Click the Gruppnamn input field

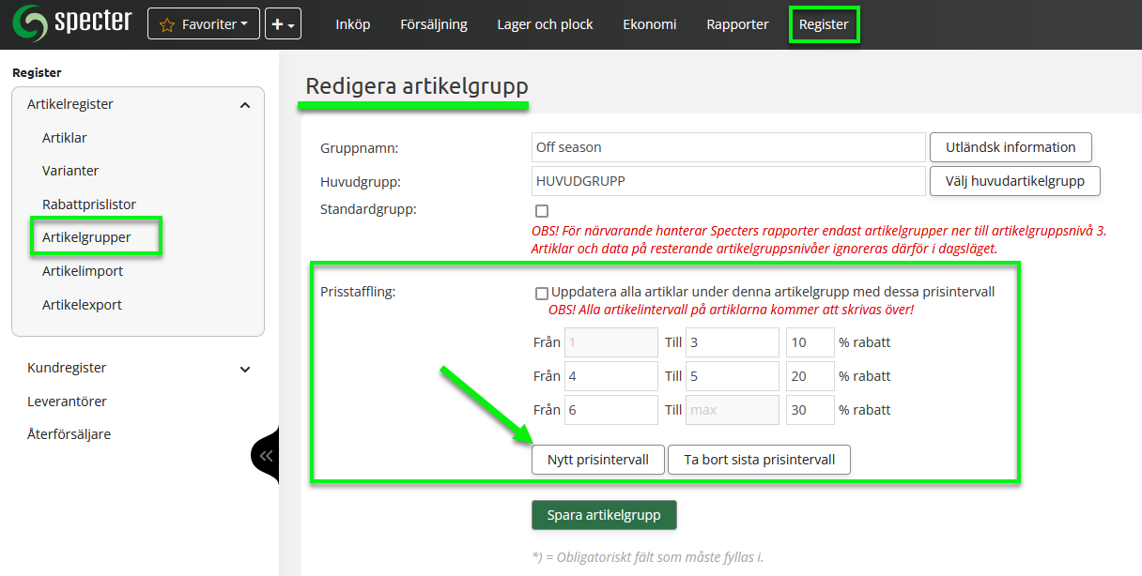tap(728, 147)
